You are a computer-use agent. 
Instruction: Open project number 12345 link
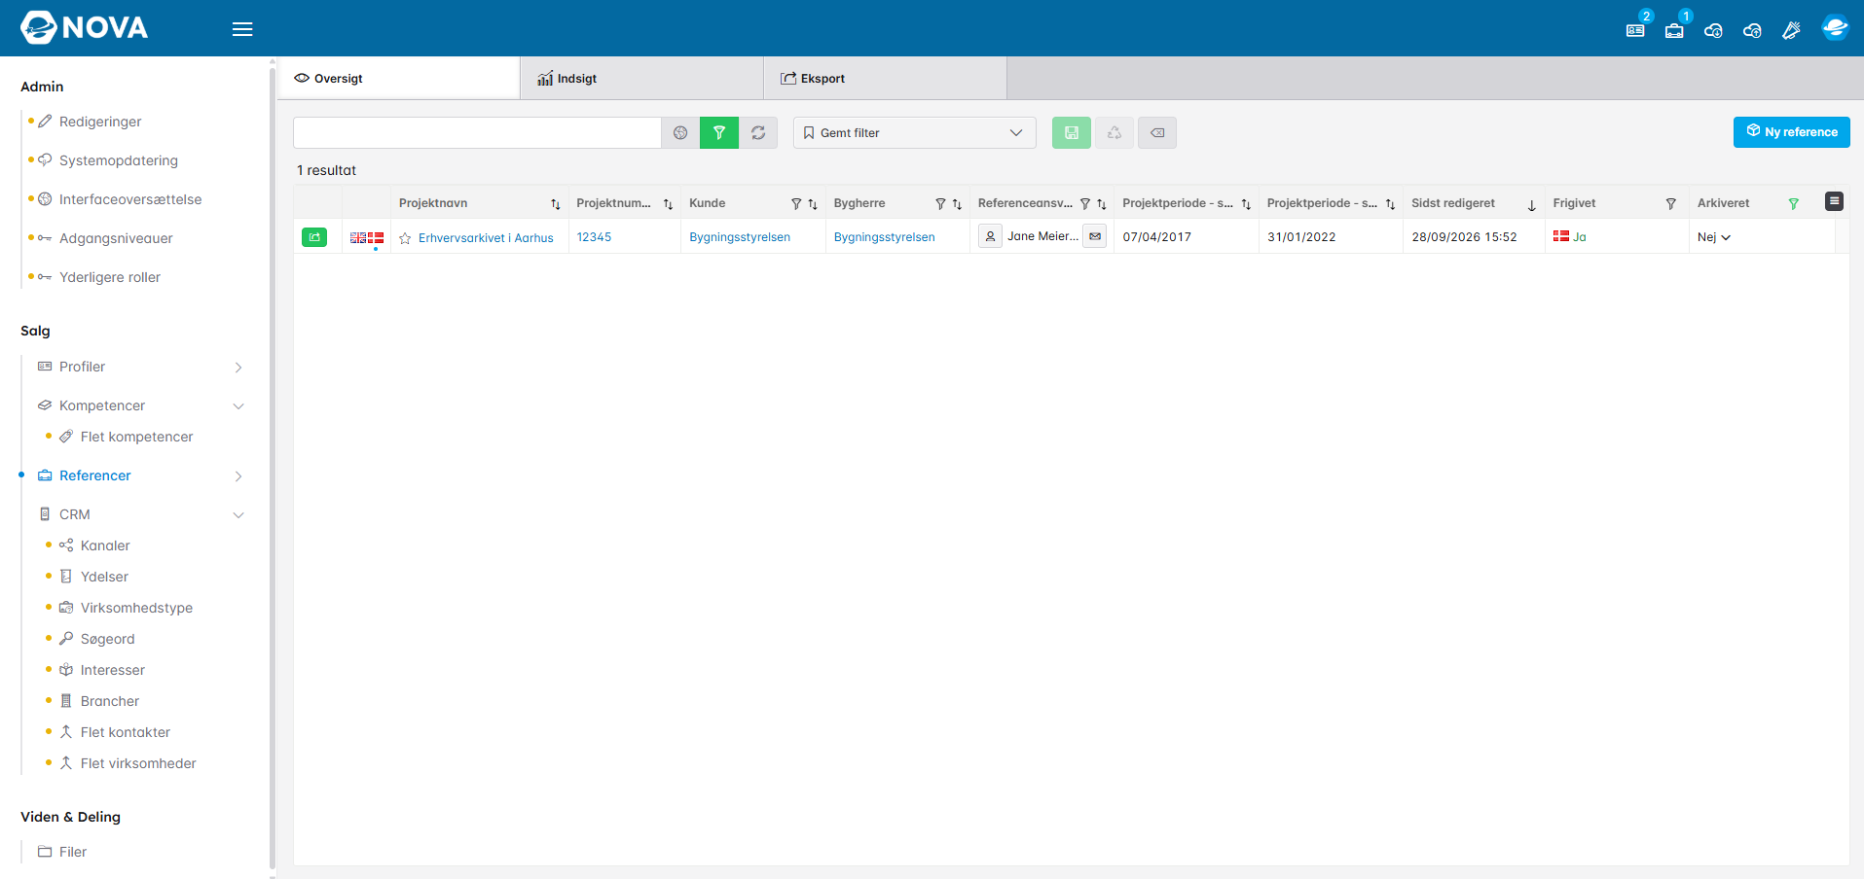pos(594,237)
